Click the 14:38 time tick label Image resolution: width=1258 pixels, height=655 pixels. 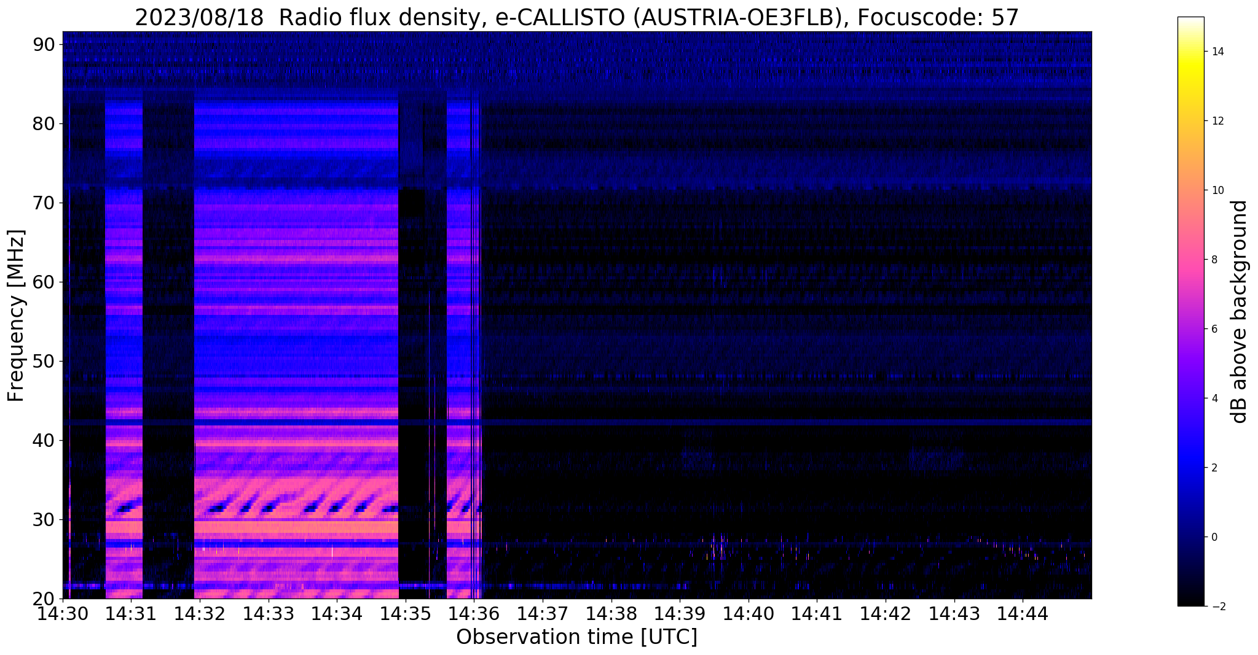pos(611,613)
